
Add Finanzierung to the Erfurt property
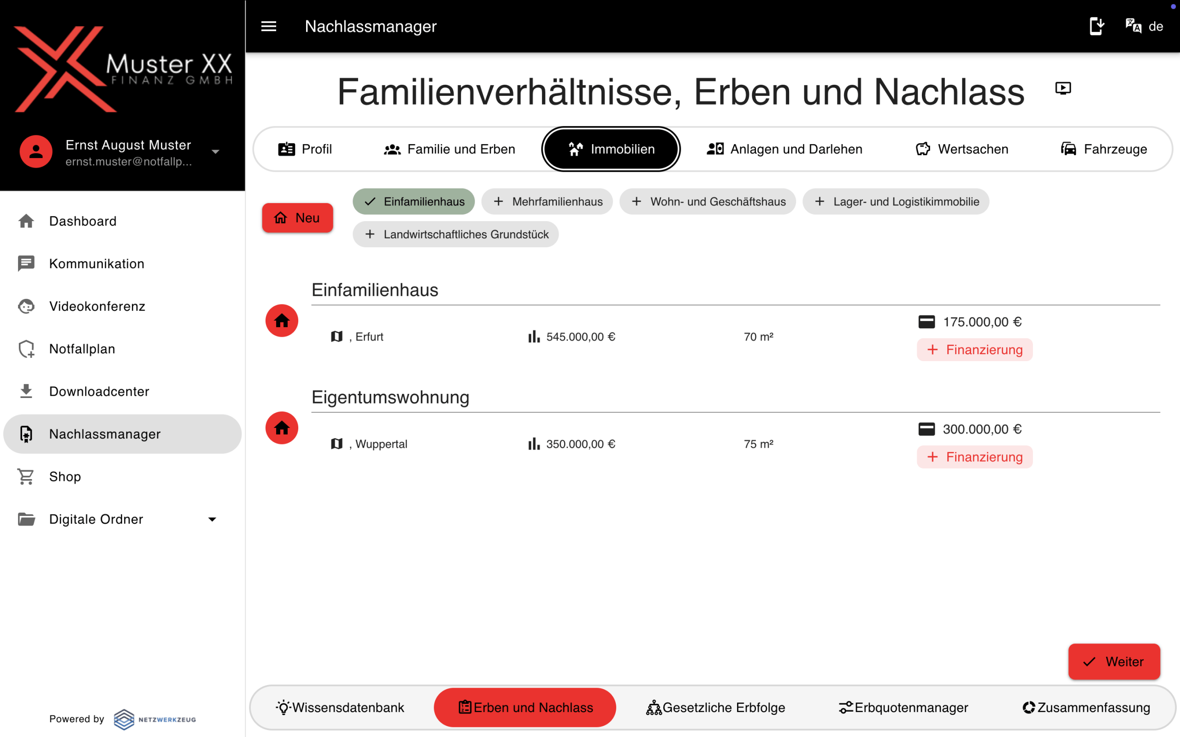click(975, 350)
